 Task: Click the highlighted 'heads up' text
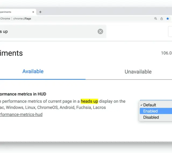89,101
